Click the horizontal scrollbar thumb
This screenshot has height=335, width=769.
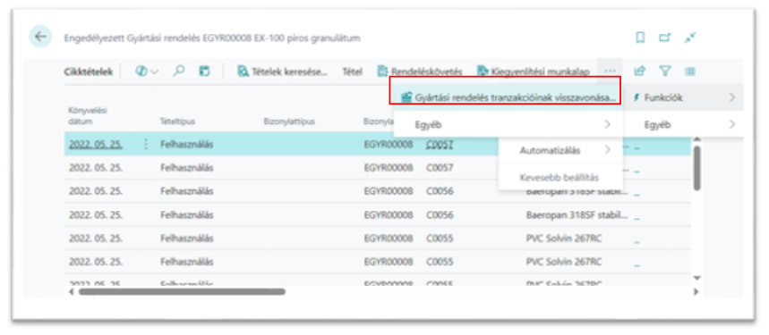tap(182, 292)
